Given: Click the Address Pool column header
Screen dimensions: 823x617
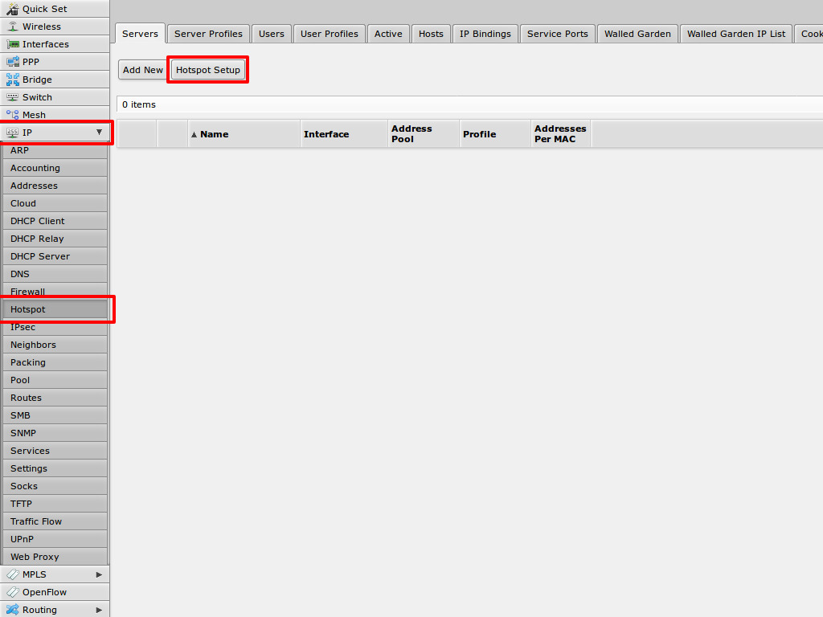Looking at the screenshot, I should point(411,134).
